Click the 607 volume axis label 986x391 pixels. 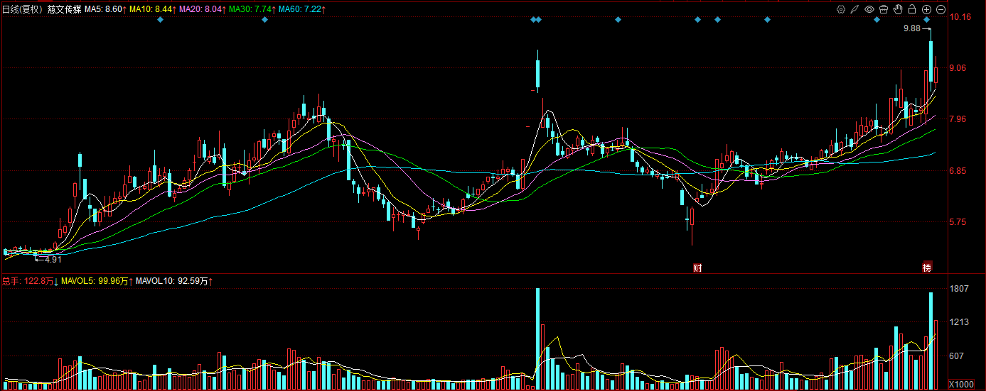pos(957,356)
